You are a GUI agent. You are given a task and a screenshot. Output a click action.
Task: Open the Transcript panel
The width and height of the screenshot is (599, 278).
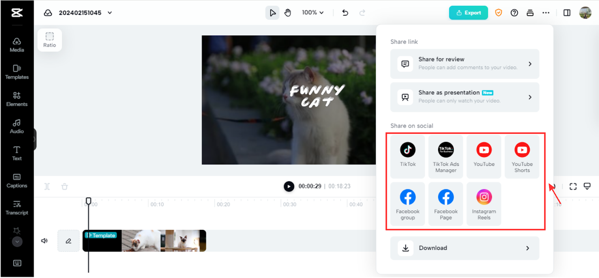17,207
